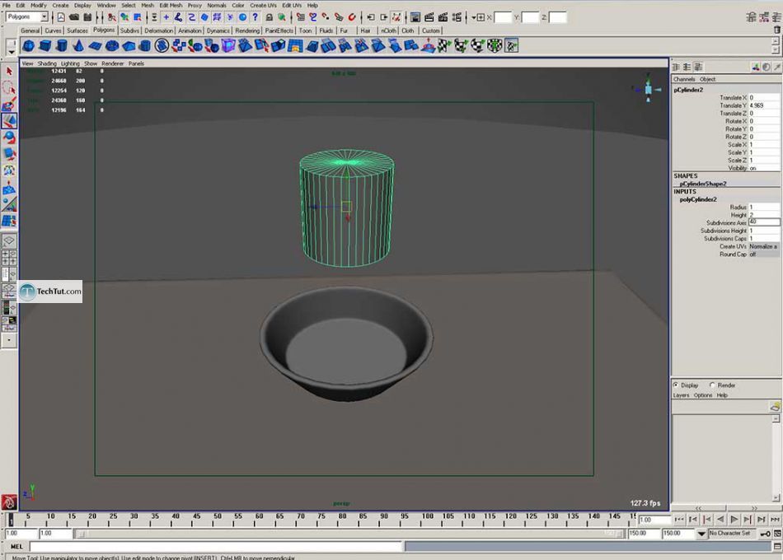783x560 pixels.
Task: Expand the polyCylinder2 inputs node
Action: pos(698,199)
